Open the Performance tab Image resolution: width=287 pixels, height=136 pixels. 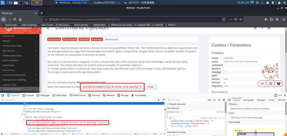[x=78, y=95]
